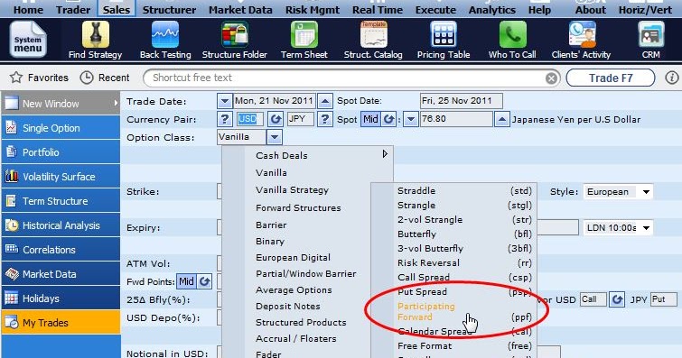Open the System menu icon
The image size is (682, 358).
click(x=28, y=40)
